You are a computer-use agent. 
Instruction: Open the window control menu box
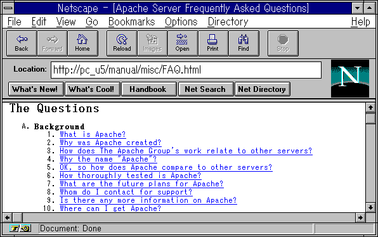8,8
